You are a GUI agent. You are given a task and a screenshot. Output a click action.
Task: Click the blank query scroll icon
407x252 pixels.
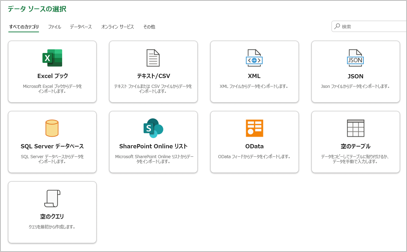52,199
